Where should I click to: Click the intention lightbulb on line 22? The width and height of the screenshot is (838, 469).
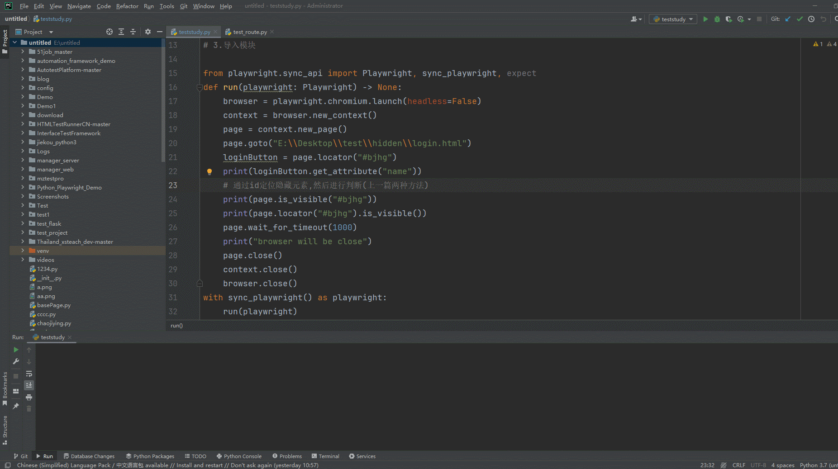pyautogui.click(x=209, y=171)
